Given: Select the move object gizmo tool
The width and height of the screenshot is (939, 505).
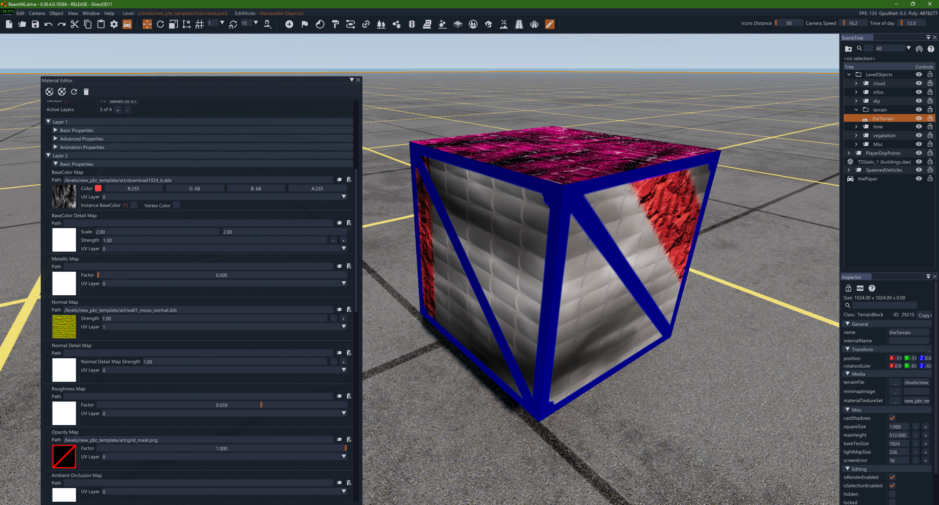Looking at the screenshot, I should (147, 25).
